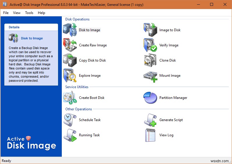Viewport: 232px width, 164px height.
Task: Click the Mount Image plus icon
Action: coord(150,77)
